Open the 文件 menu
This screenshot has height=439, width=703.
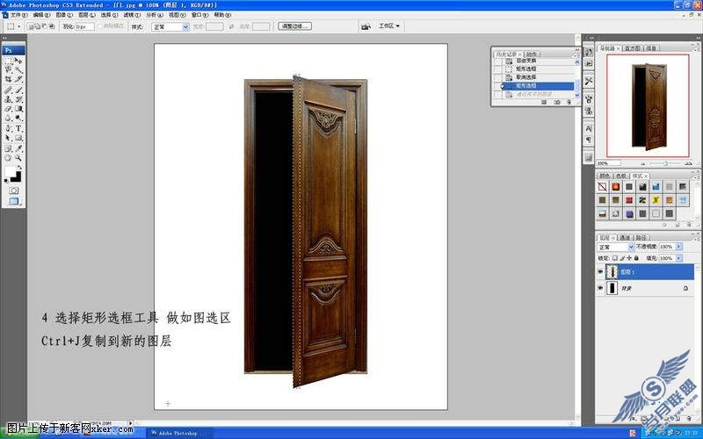(x=18, y=15)
